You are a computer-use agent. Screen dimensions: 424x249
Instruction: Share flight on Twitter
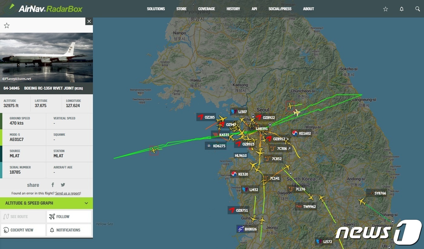click(63, 185)
